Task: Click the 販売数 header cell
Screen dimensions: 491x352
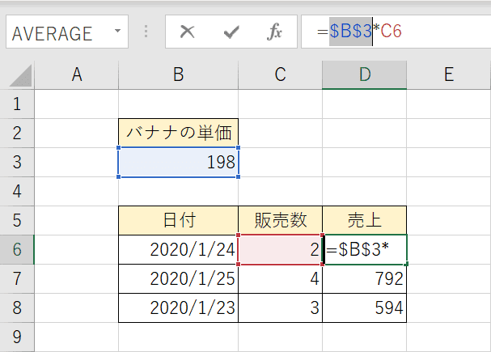Action: coord(280,220)
